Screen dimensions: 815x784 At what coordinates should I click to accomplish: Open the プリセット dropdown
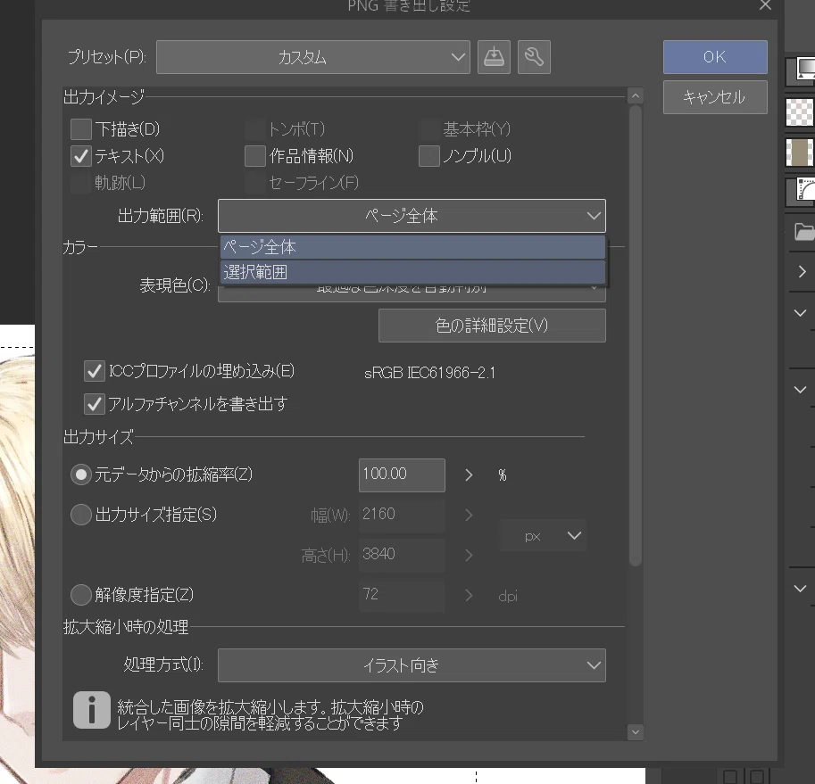pyautogui.click(x=313, y=57)
